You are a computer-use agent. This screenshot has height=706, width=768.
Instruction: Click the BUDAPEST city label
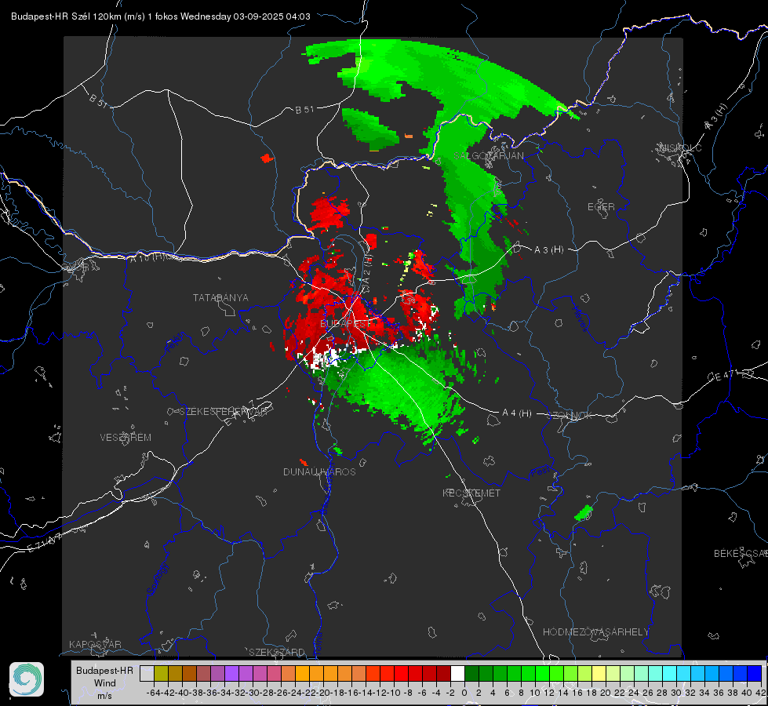coord(345,324)
